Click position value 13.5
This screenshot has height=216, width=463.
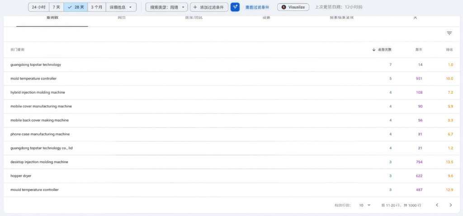pos(450,162)
